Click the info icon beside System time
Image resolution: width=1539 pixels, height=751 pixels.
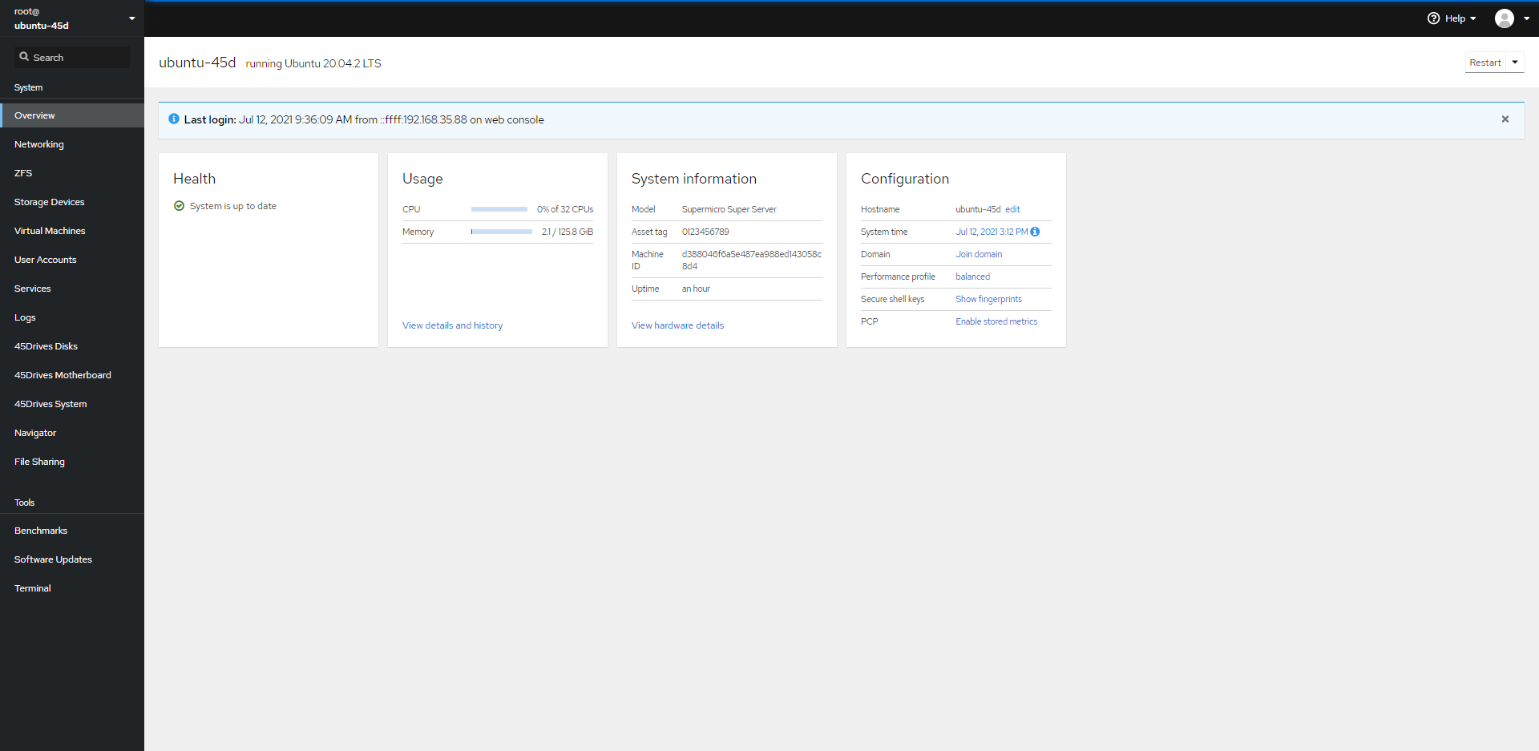pos(1035,232)
